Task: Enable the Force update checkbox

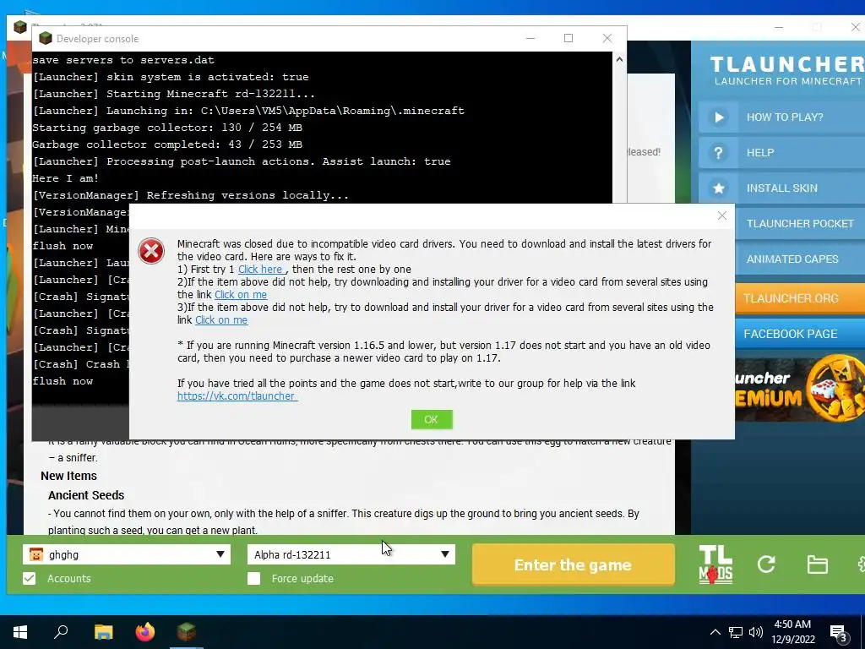Action: 253,578
